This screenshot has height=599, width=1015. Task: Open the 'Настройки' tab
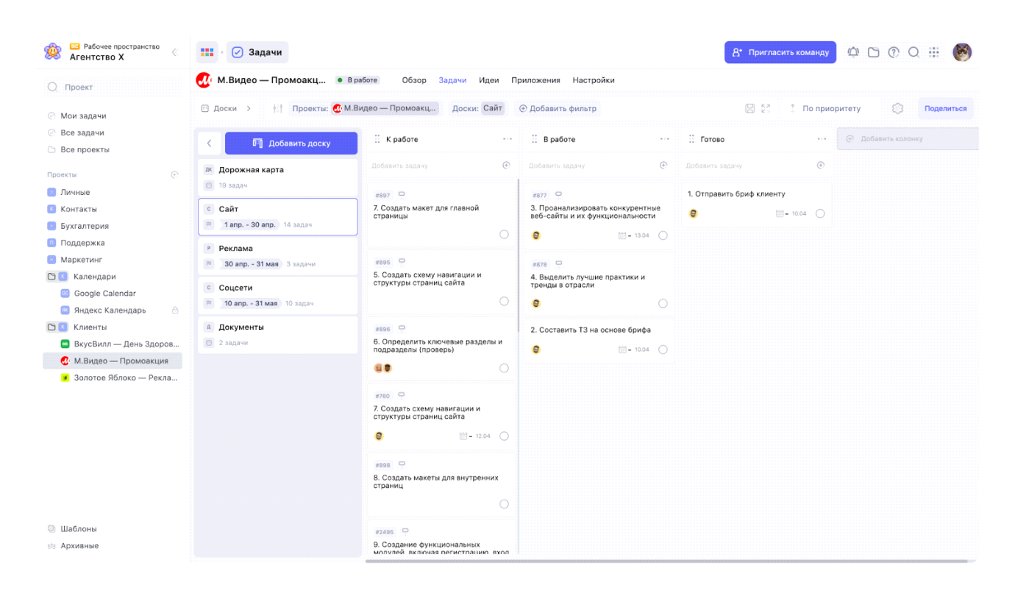point(593,80)
